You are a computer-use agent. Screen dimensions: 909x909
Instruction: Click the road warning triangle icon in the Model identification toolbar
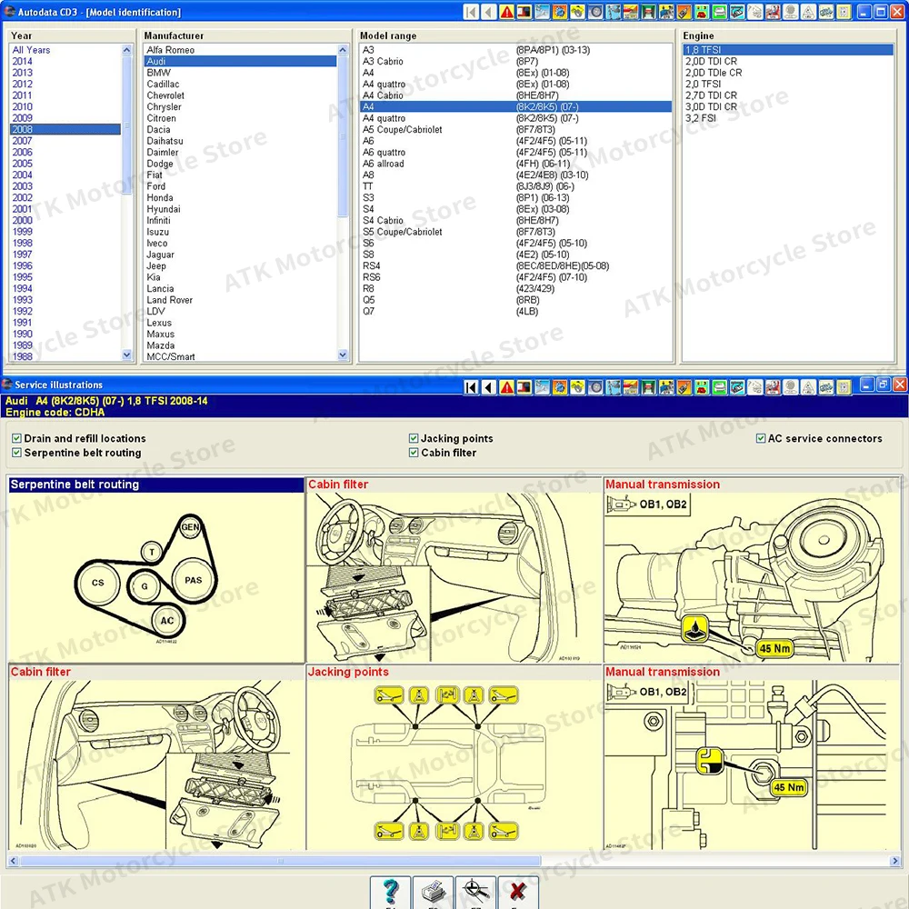pyautogui.click(x=807, y=12)
